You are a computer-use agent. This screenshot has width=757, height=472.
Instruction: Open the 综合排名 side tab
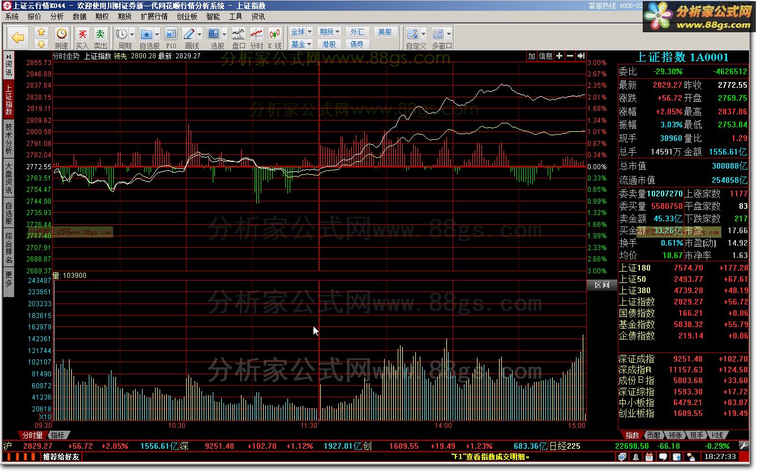(x=9, y=248)
